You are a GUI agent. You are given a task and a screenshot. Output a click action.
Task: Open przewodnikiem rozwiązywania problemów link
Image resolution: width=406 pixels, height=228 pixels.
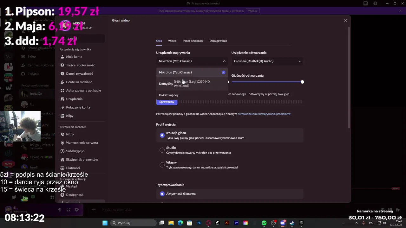click(264, 114)
